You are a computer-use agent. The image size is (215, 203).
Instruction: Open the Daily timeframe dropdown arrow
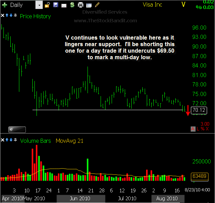(39, 5)
